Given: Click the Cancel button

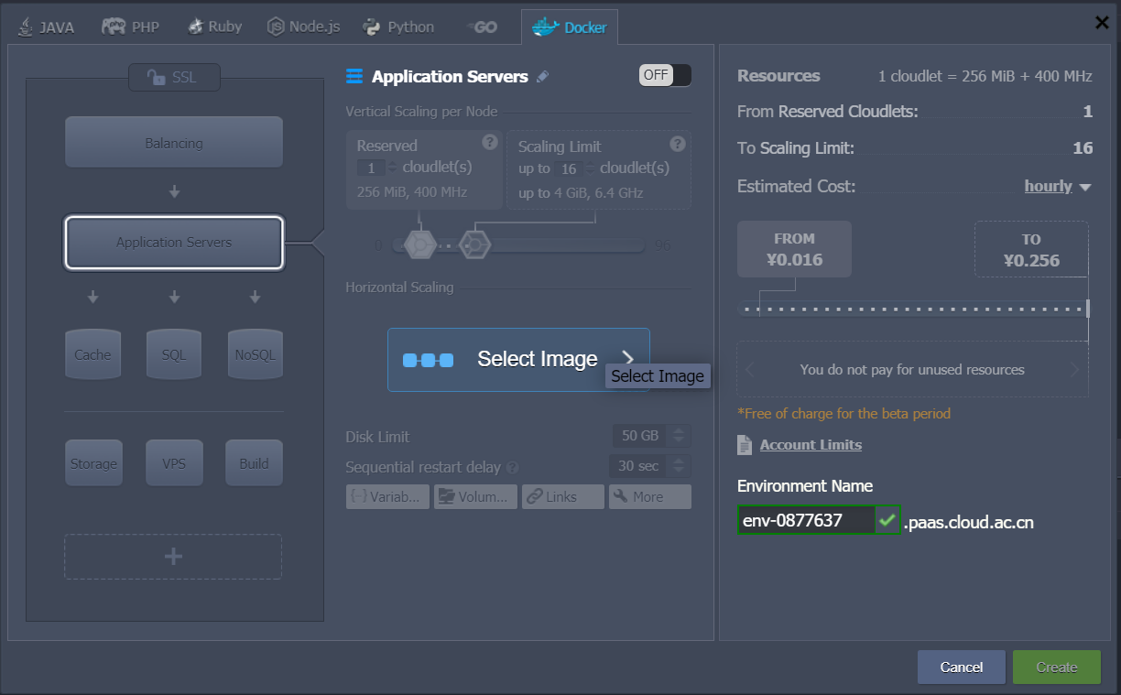Looking at the screenshot, I should [x=962, y=667].
